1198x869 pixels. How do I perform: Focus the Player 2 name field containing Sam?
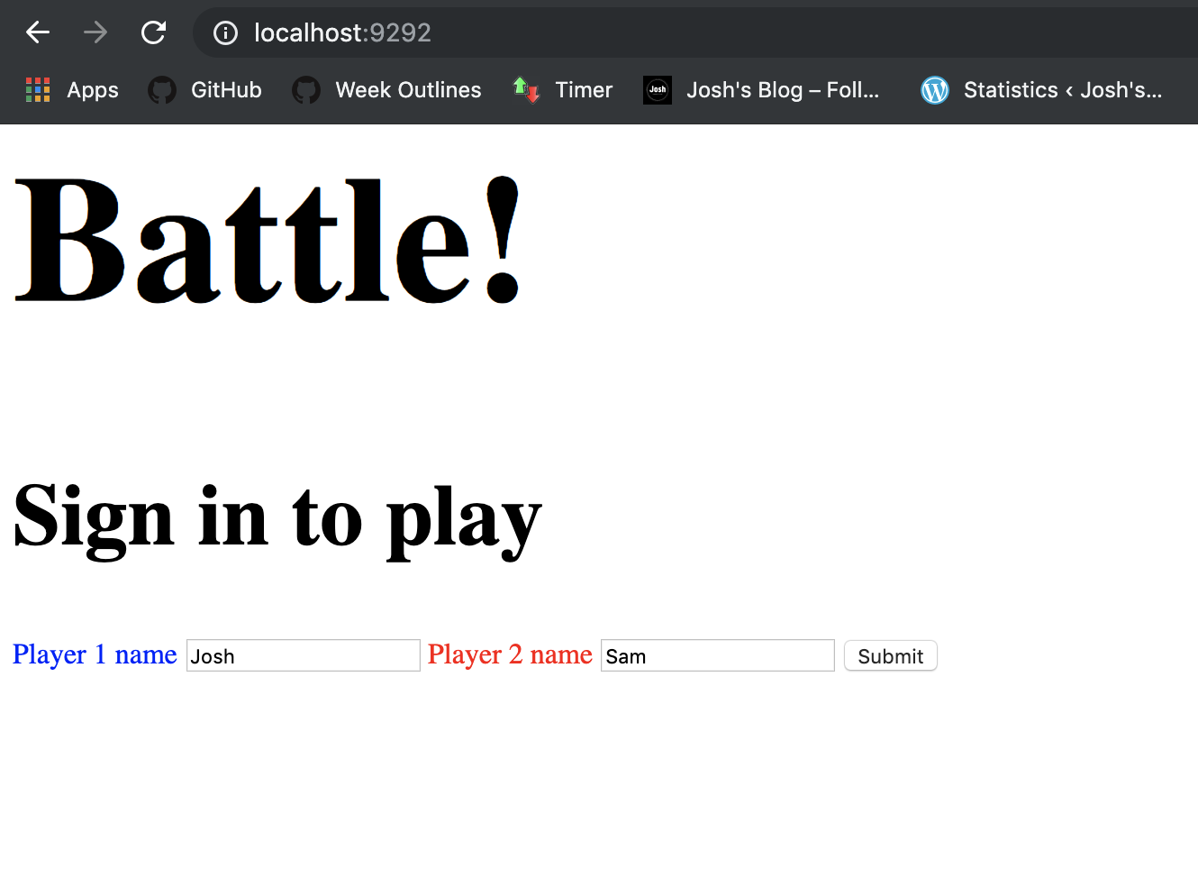(717, 655)
